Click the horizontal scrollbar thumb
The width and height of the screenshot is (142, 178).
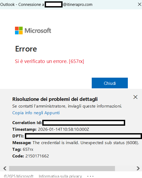tap(62, 168)
